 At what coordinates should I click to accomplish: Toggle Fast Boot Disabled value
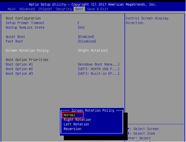point(87,41)
